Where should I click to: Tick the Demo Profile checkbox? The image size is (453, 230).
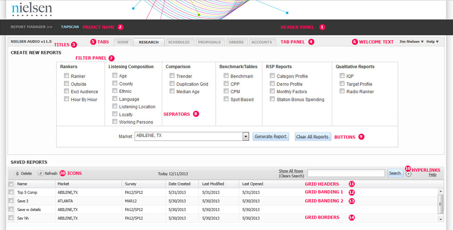[272, 84]
